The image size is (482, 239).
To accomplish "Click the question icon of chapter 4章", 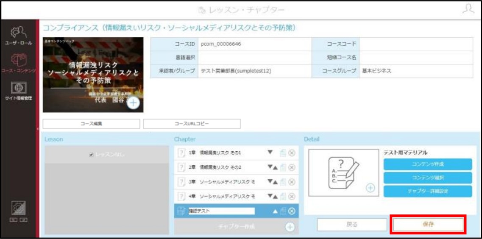I will [x=182, y=196].
